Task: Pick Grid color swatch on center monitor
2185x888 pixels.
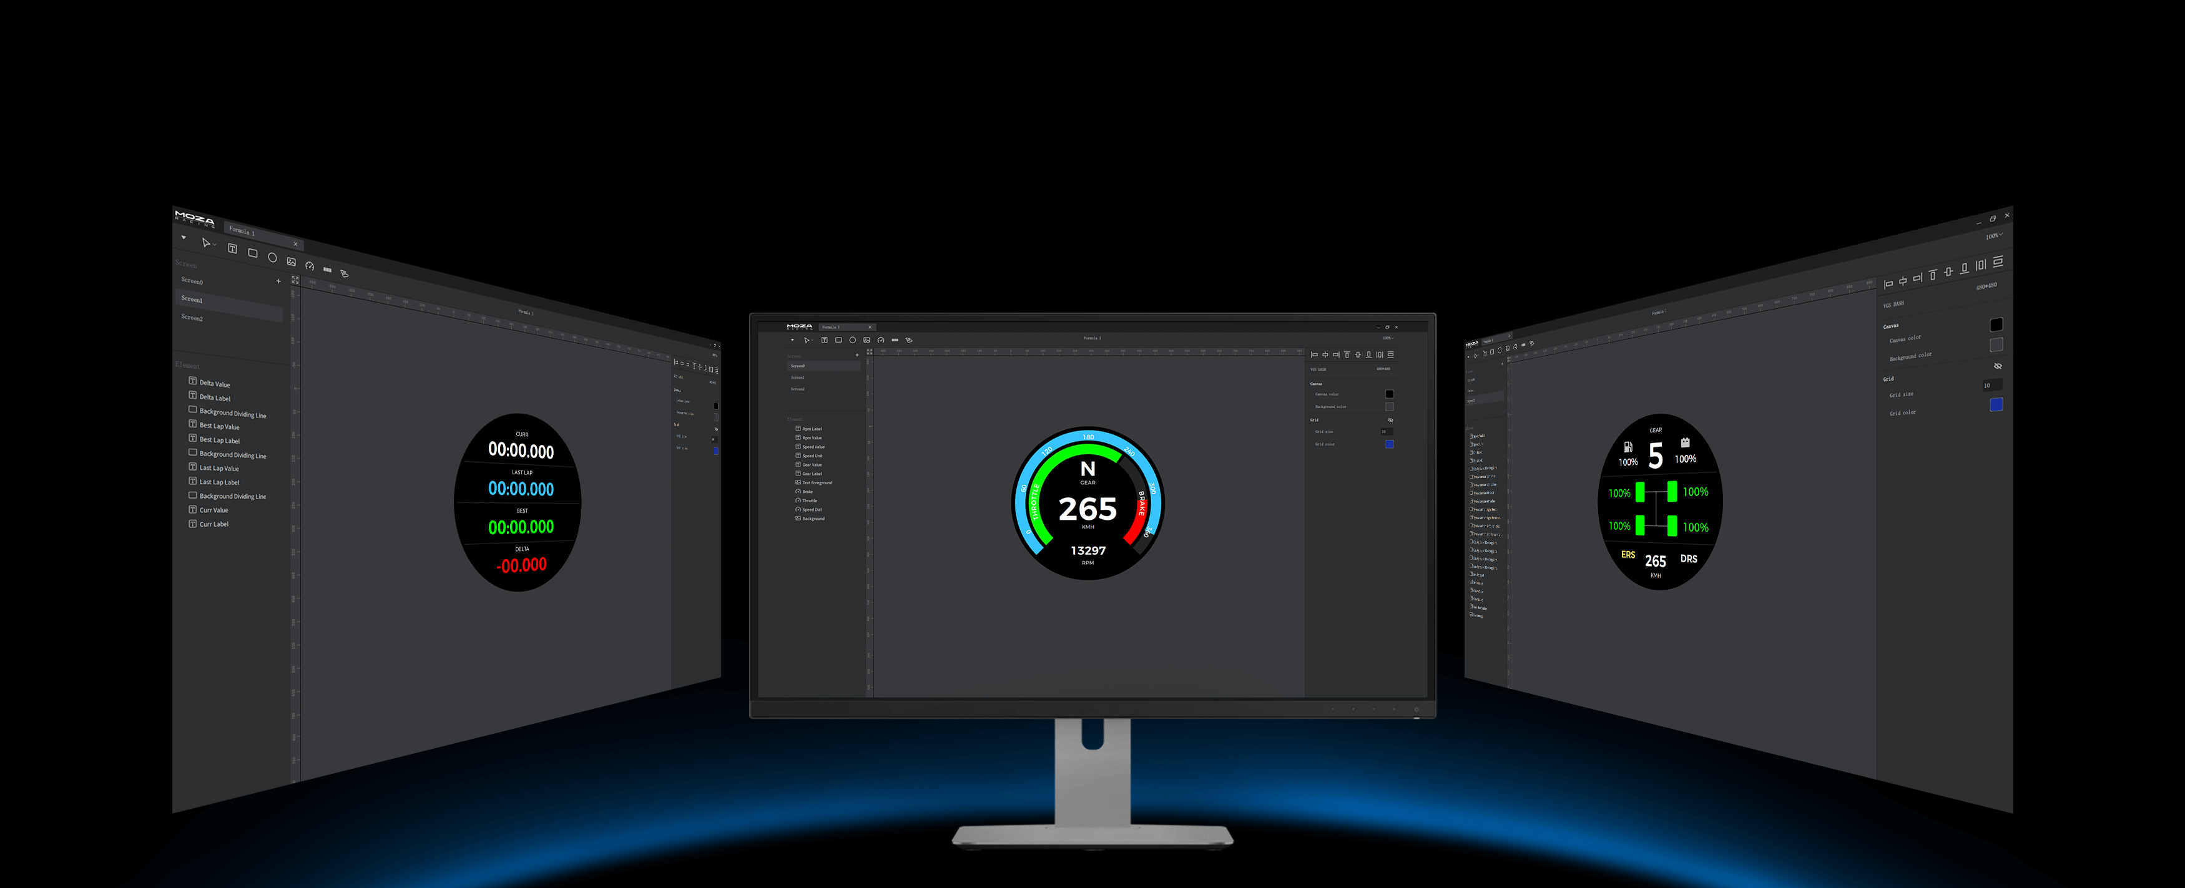Action: pos(1390,444)
